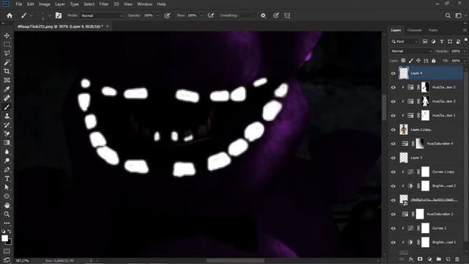
Task: Click the Home icon in options bar
Action: tap(10, 15)
